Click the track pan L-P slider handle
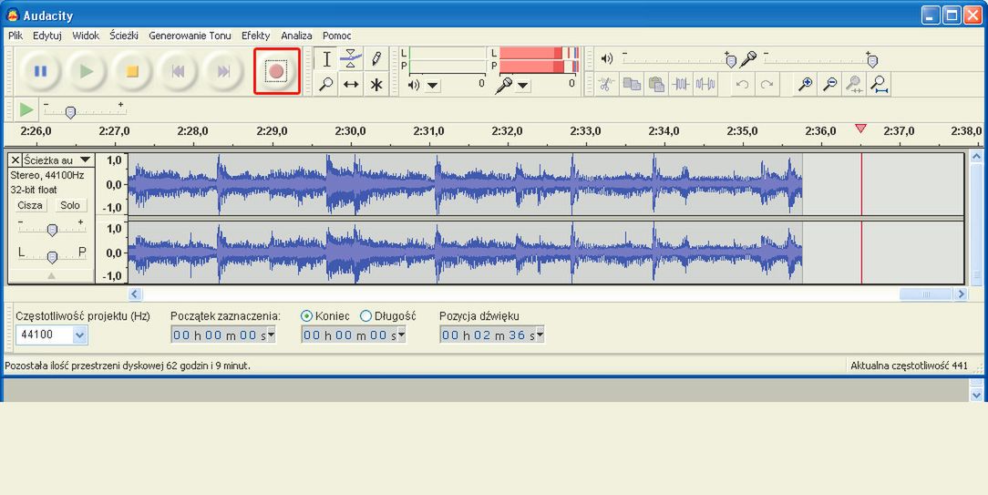Viewport: 988px width, 495px height. [52, 257]
